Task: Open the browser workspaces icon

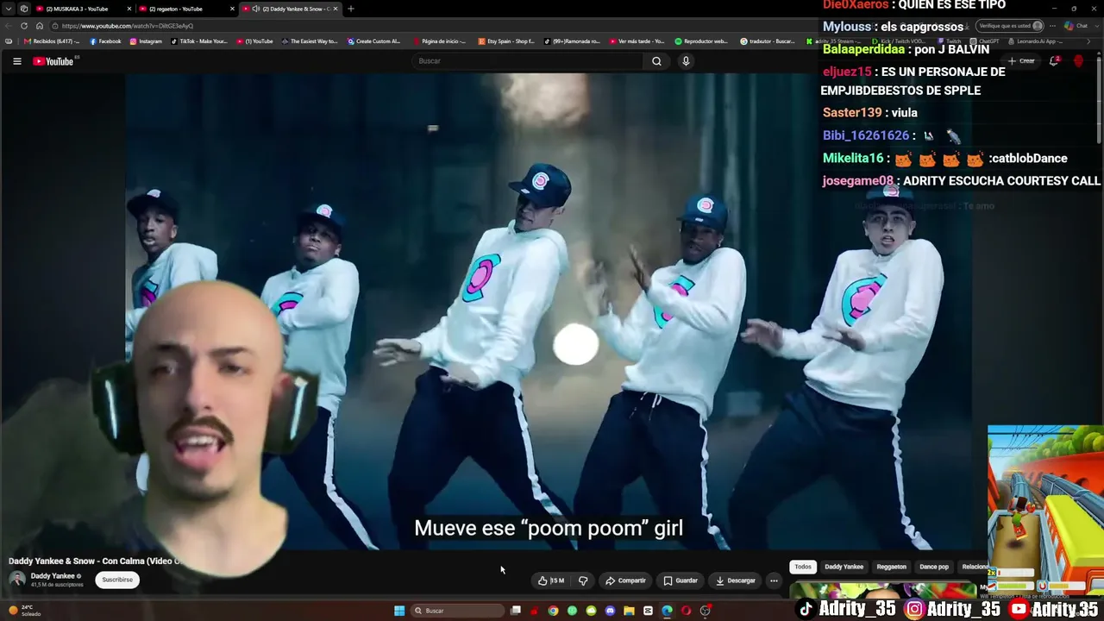Action: (x=24, y=9)
